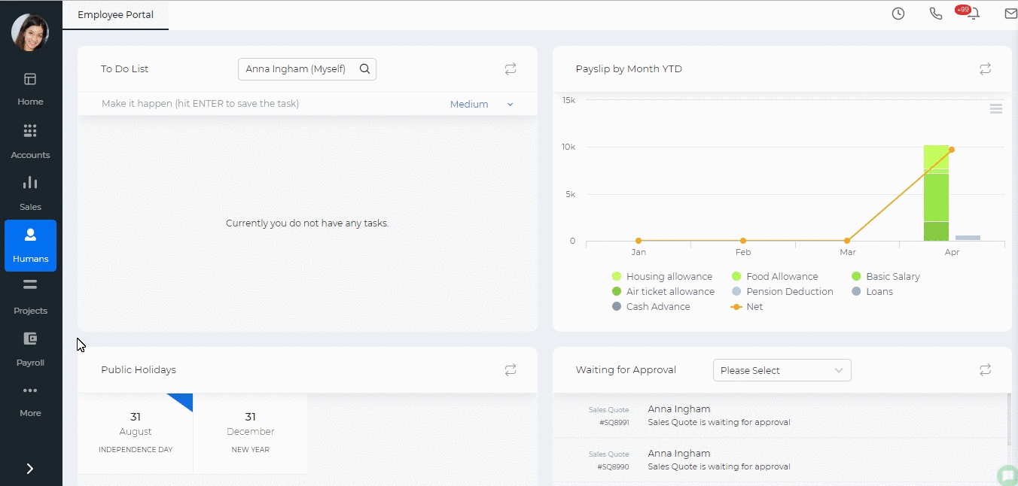Refresh the Payslip by Month YTD widget
The image size is (1018, 486).
pos(985,69)
